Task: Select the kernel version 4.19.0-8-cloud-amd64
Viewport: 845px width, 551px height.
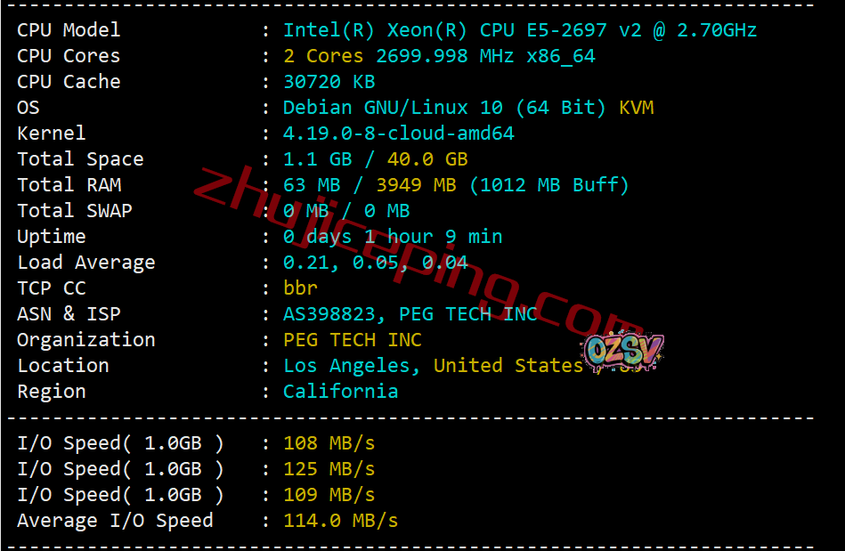Action: 399,133
